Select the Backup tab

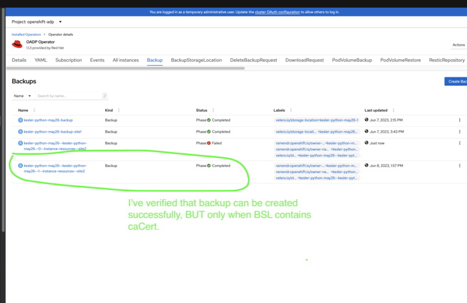pos(155,60)
